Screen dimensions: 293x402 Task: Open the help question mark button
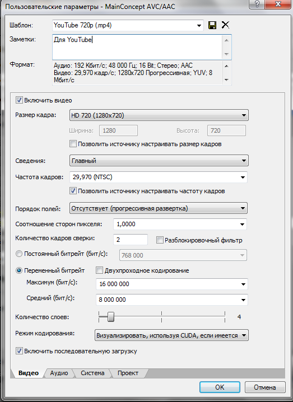click(257, 4)
